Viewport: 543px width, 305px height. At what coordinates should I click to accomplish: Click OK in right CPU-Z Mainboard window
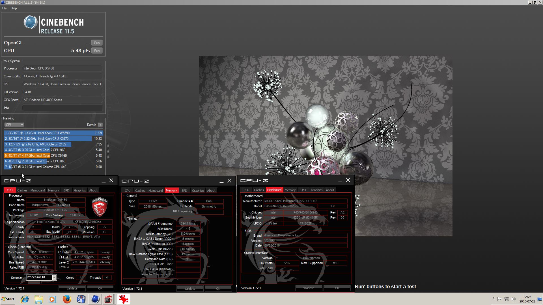(x=337, y=288)
